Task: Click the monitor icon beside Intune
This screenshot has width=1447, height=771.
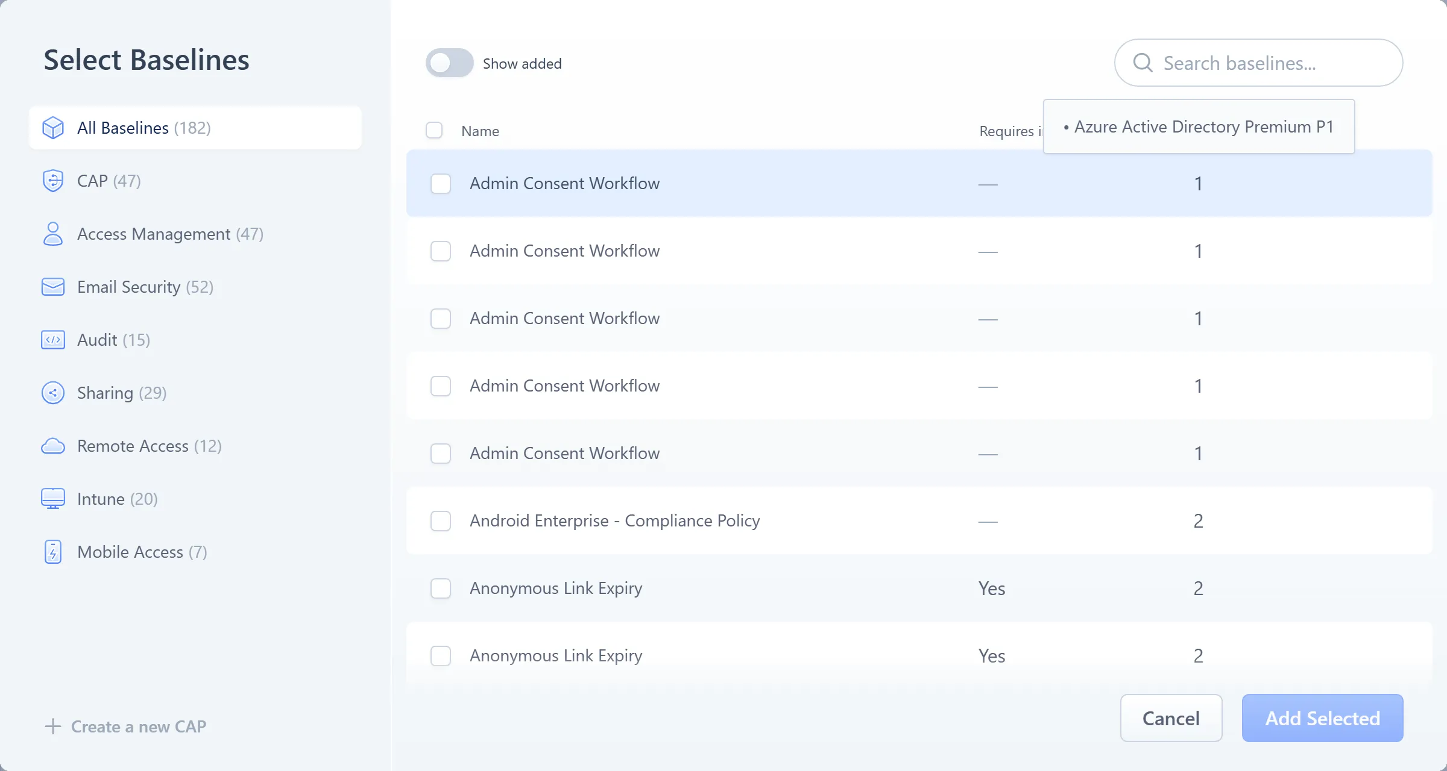Action: click(x=53, y=499)
